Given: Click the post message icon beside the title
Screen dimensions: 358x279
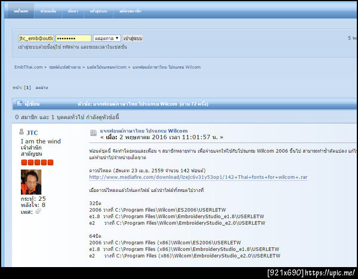Looking at the screenshot, I should tap(93, 132).
